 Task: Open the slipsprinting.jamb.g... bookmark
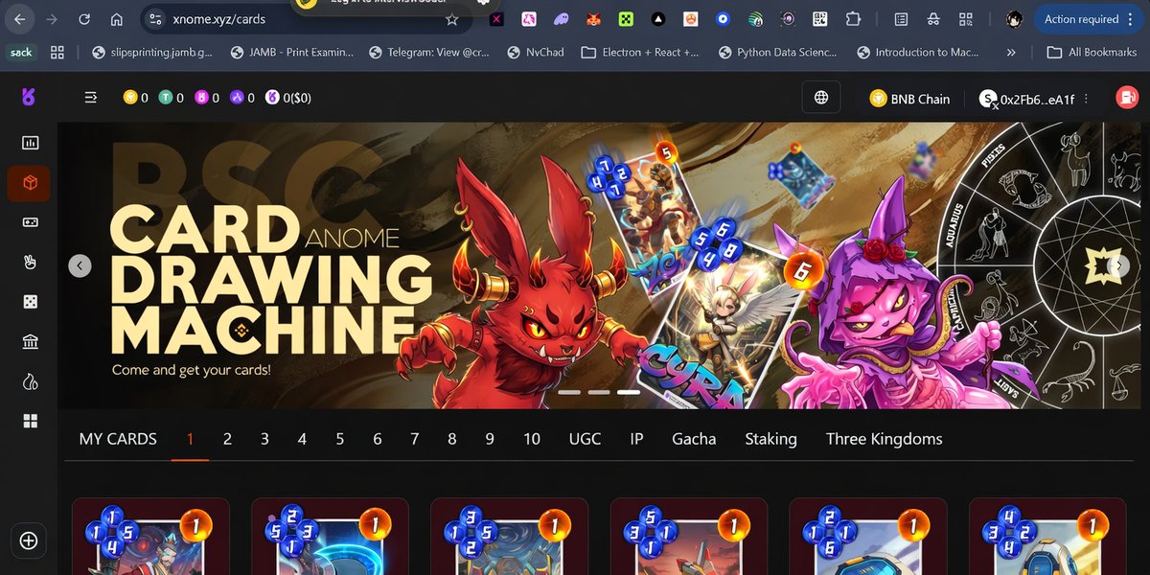[151, 53]
